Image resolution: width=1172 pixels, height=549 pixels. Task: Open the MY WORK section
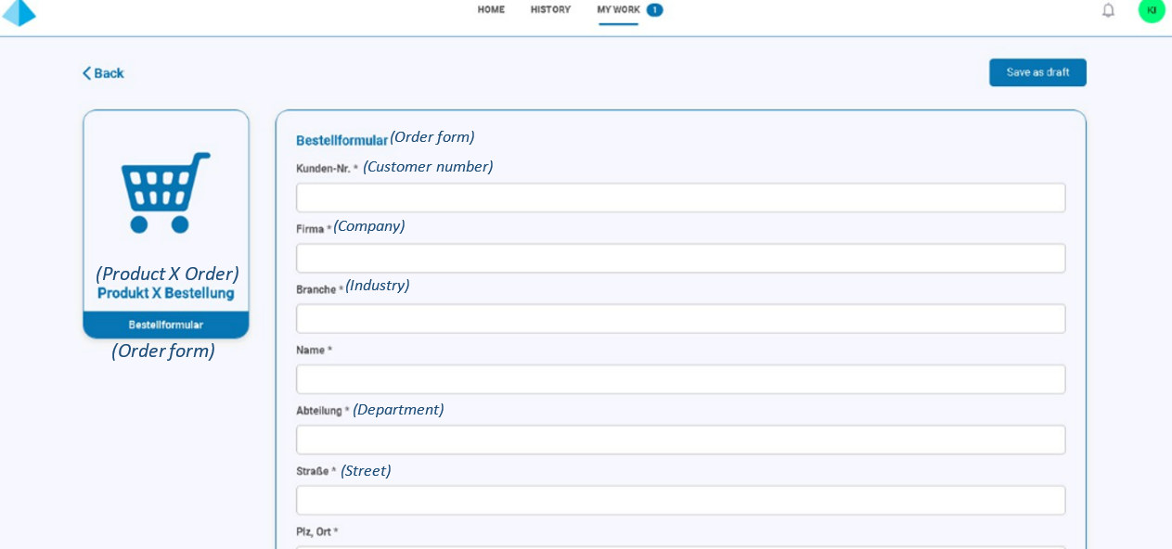pyautogui.click(x=617, y=9)
